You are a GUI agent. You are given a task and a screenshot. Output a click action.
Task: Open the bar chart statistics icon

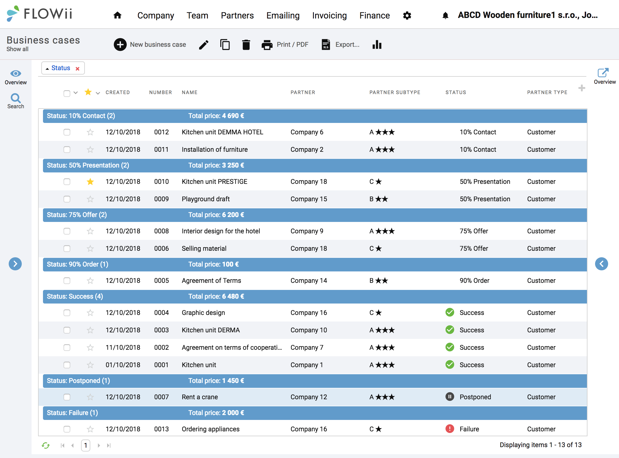click(377, 45)
